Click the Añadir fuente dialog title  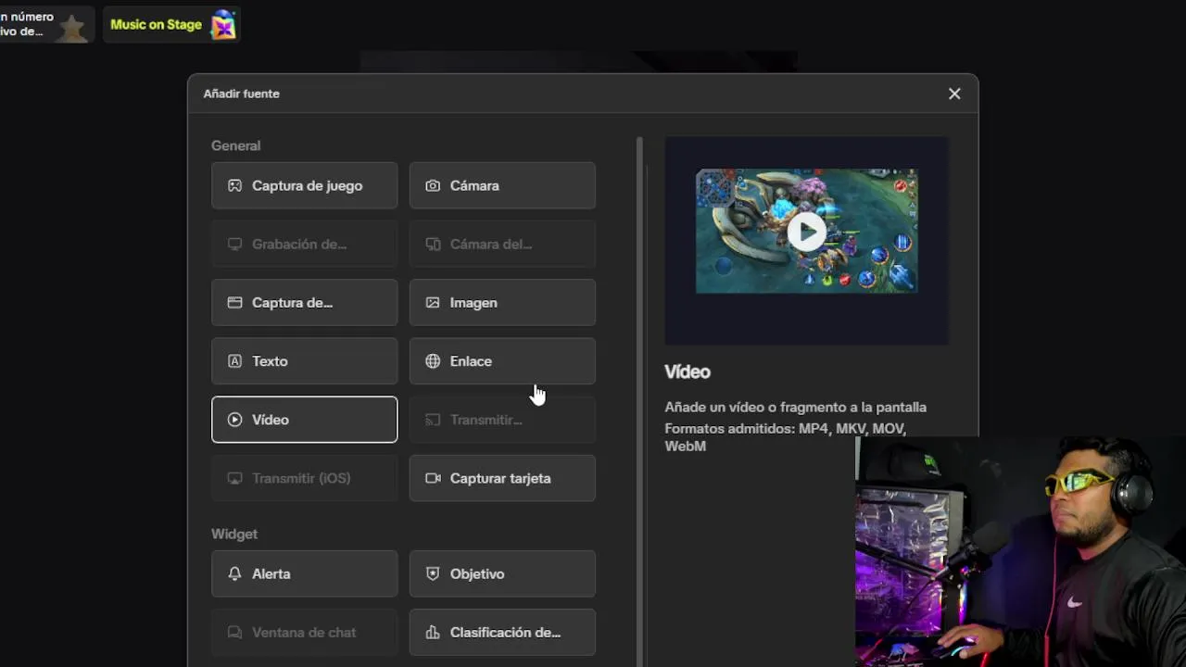pyautogui.click(x=242, y=94)
